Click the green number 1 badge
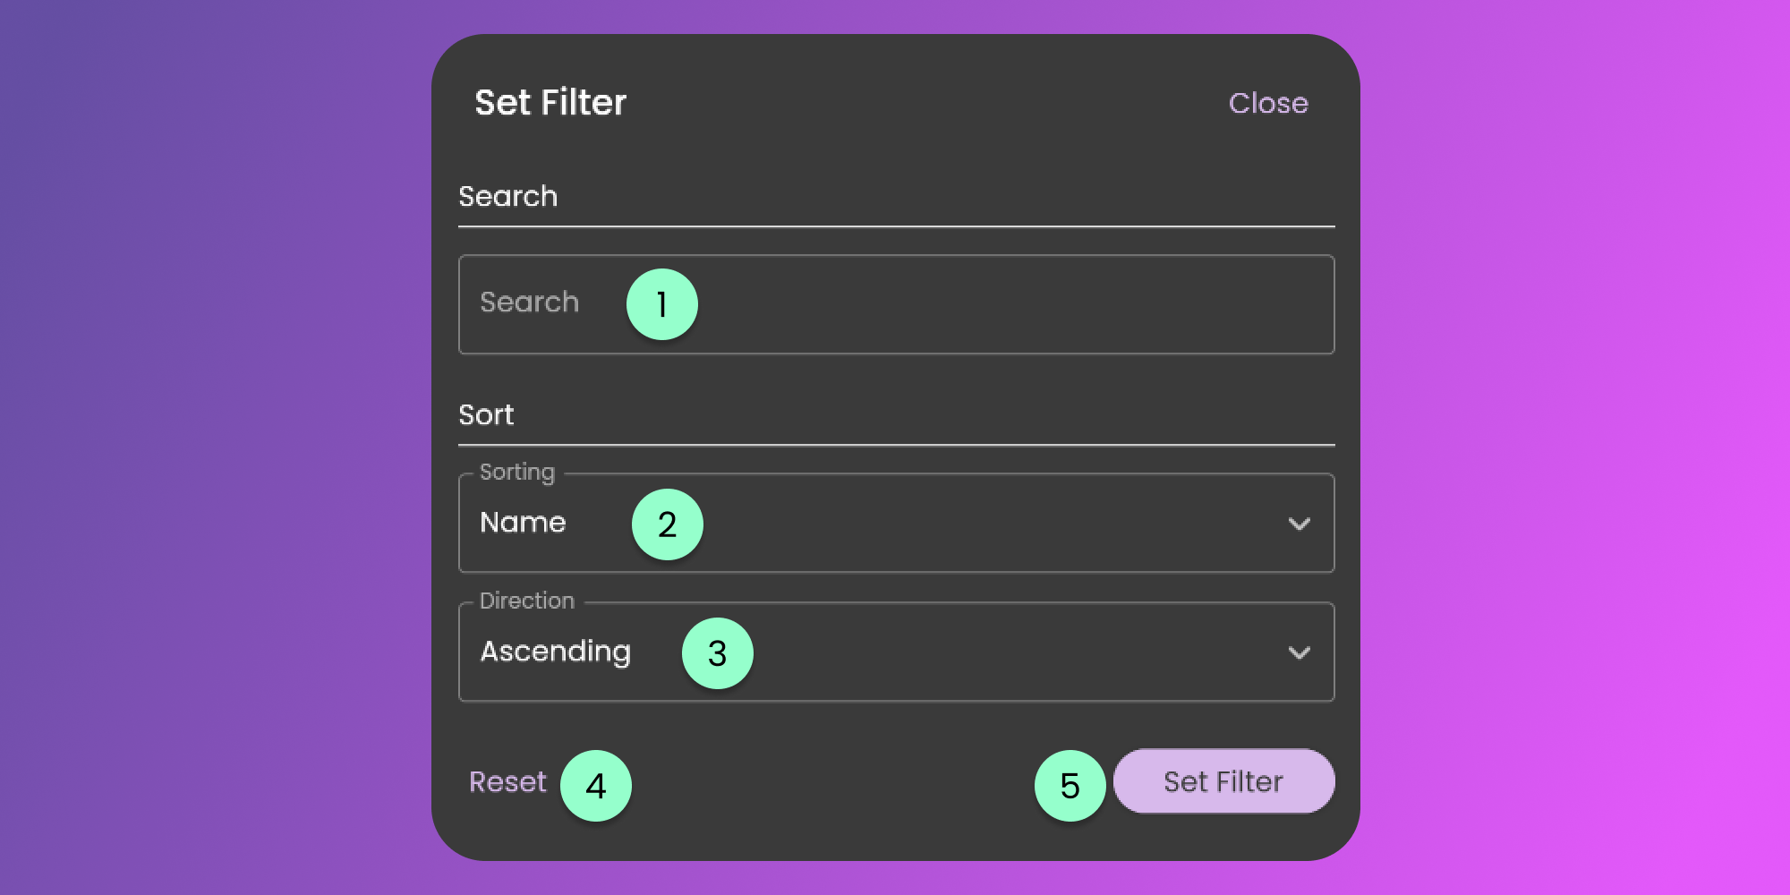The width and height of the screenshot is (1790, 895). pyautogui.click(x=661, y=304)
